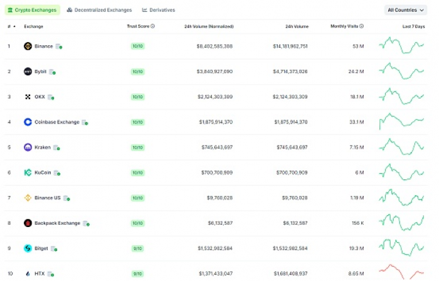Click Kraken's 7.15 M monthly visits value
Screen dimensions: 439x281
tap(357, 147)
